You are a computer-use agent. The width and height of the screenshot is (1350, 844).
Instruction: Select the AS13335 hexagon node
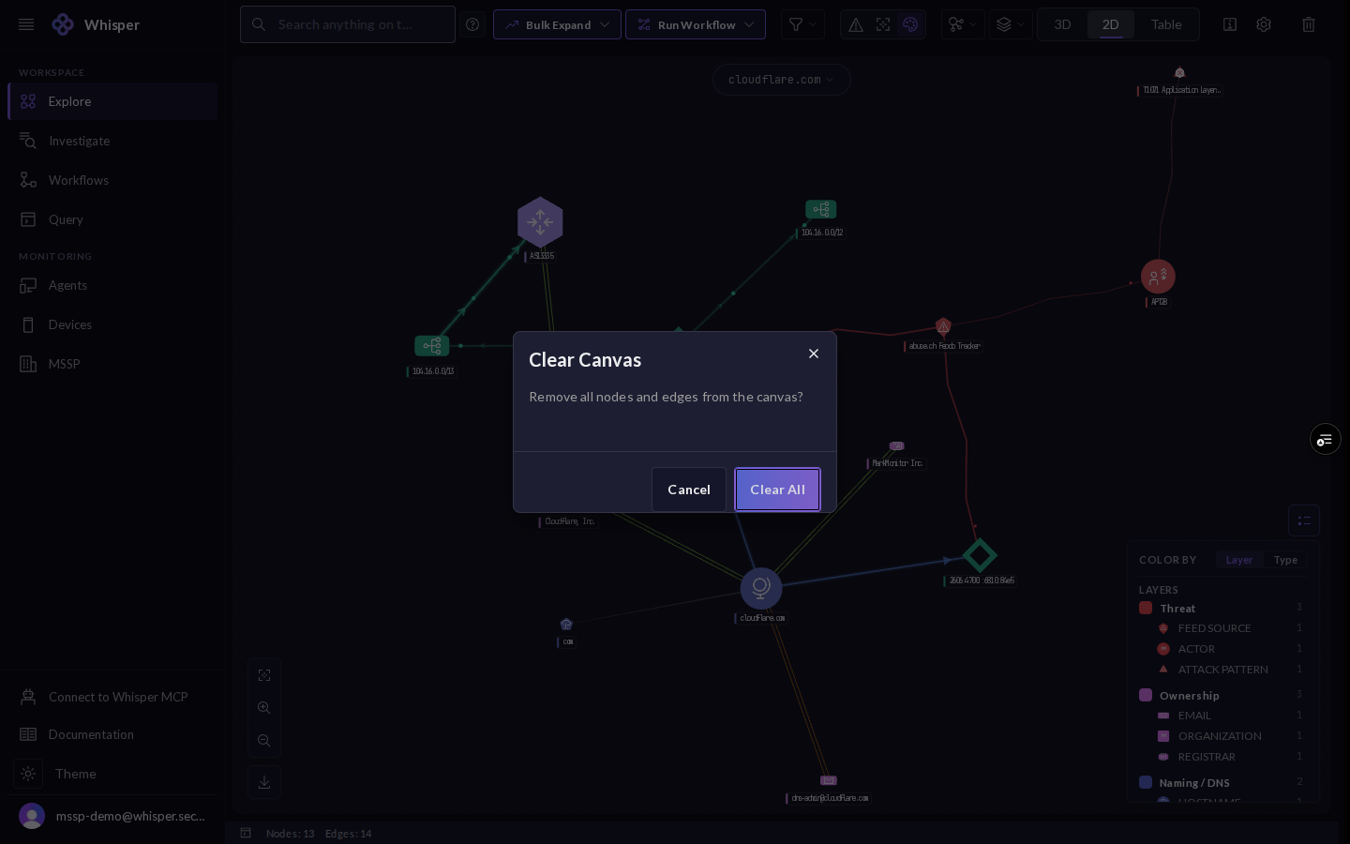540,222
